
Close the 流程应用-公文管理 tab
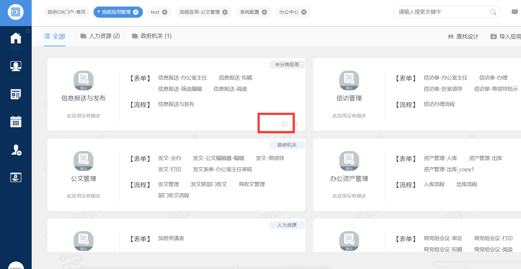pyautogui.click(x=225, y=12)
